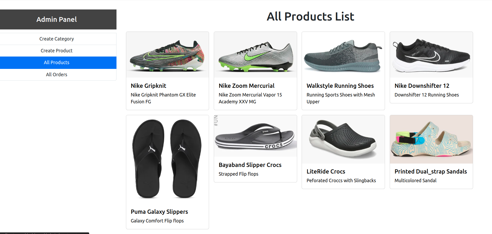Select the Walkstyle Running Shoes product
Screen dimensions: 492x234
340,86
